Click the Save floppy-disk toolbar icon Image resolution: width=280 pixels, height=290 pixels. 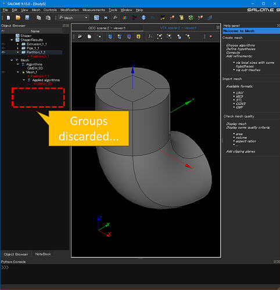(x=27, y=18)
